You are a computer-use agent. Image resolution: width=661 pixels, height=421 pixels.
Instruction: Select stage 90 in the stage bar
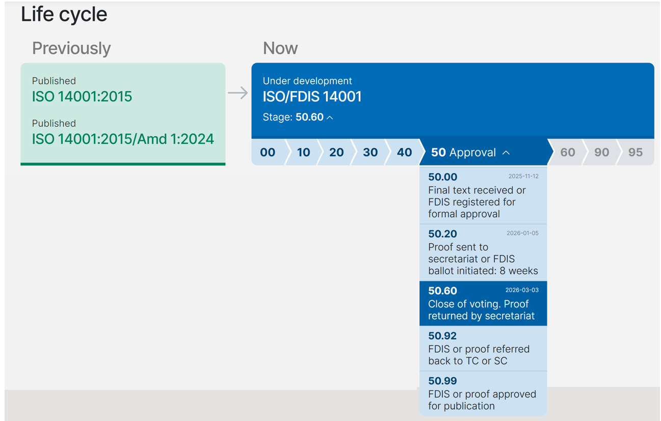pyautogui.click(x=601, y=152)
